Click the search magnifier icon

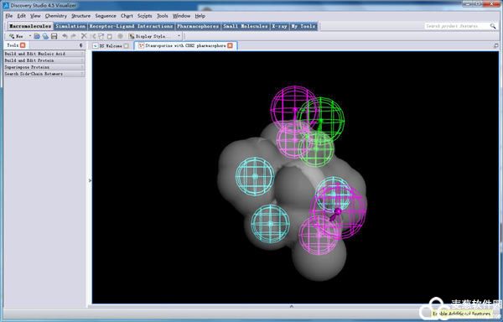(x=493, y=26)
